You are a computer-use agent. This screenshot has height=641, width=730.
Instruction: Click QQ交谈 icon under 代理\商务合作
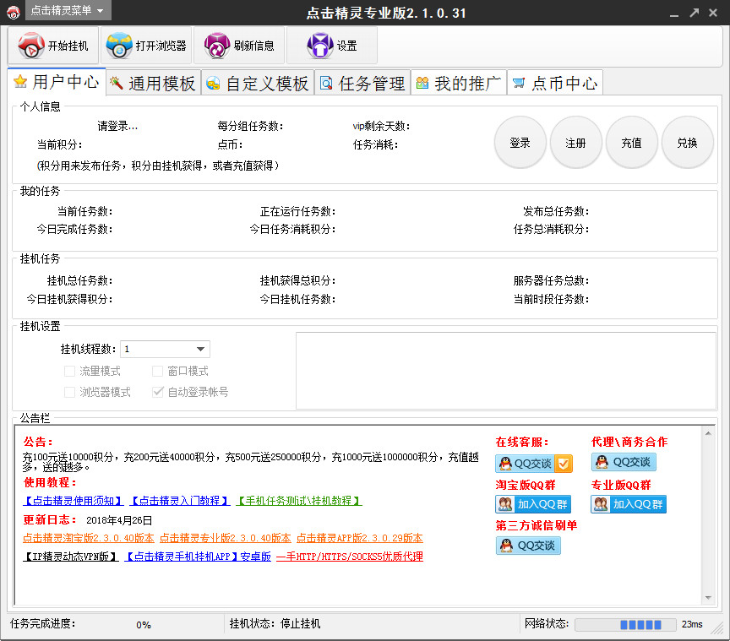tap(624, 462)
